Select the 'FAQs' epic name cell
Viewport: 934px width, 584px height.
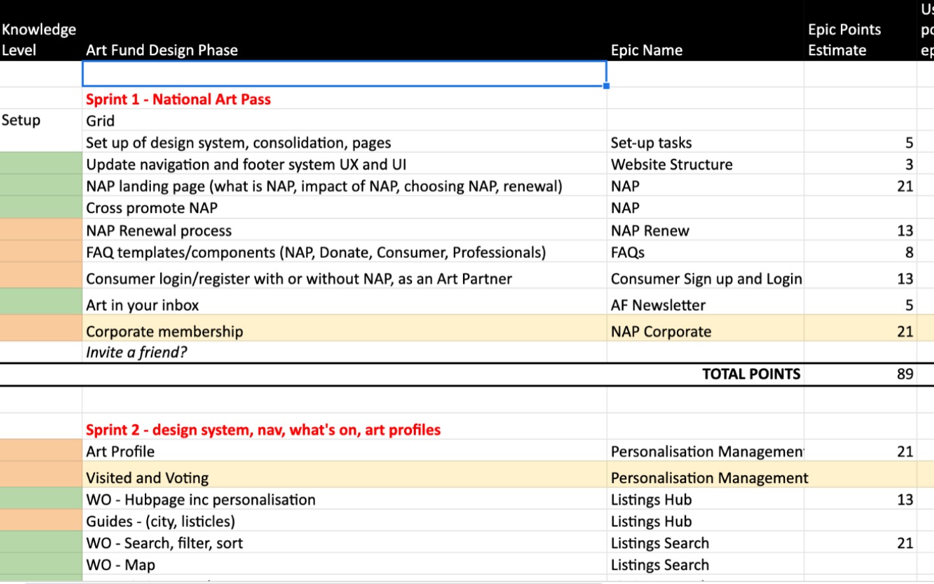coord(705,252)
